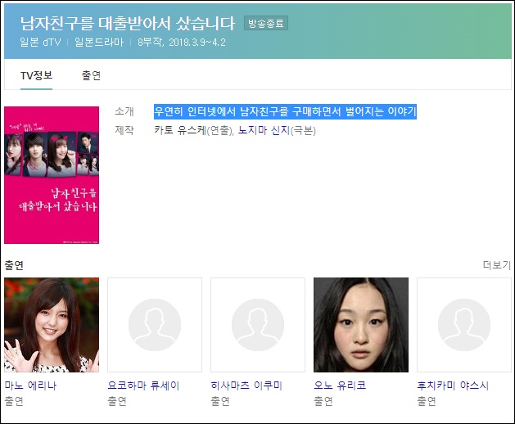Image resolution: width=515 pixels, height=424 pixels.
Task: Open the 히사마츠 이쿠미 name link
Action: (x=246, y=385)
